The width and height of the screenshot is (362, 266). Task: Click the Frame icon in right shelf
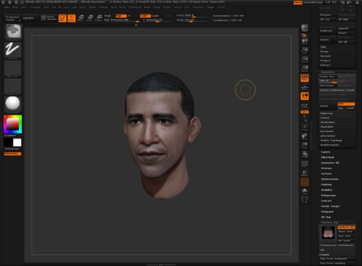tap(305, 128)
